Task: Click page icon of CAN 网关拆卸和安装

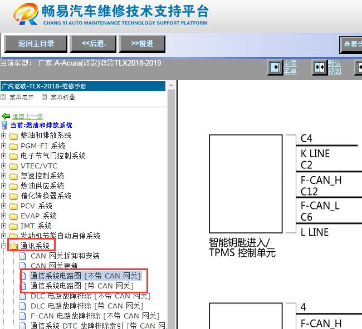Action: [23, 256]
